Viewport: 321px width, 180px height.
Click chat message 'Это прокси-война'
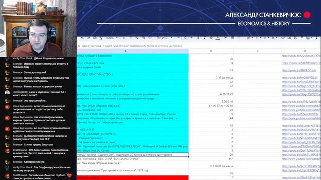[x=35, y=101]
